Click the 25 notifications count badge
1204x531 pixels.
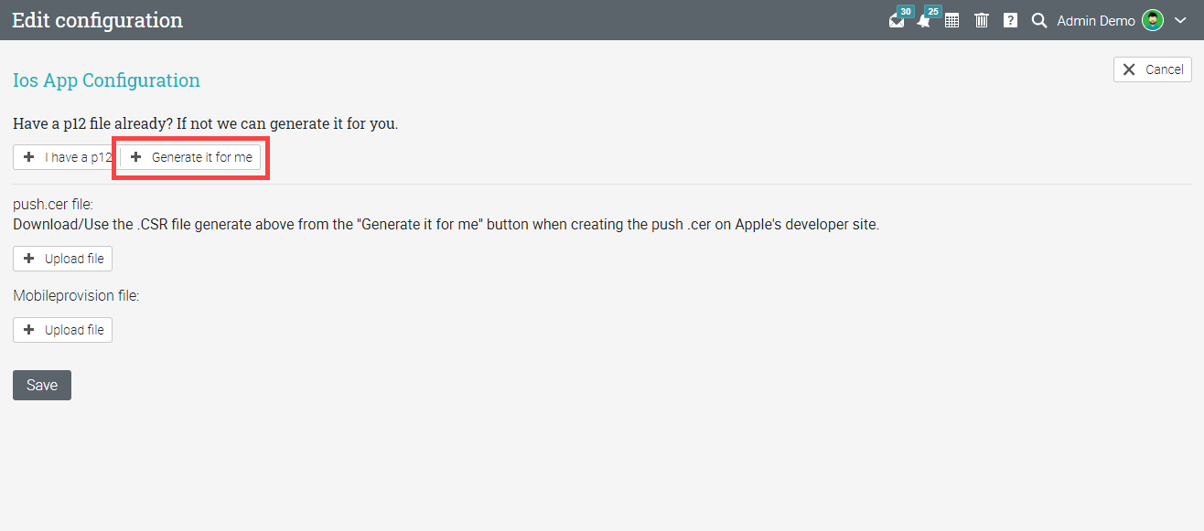933,11
